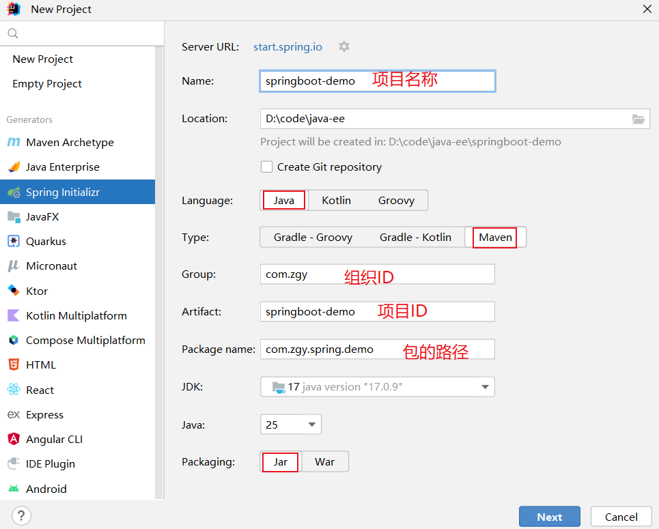Click the Java Enterprise flame icon
Screen dimensions: 659x529
tap(14, 167)
